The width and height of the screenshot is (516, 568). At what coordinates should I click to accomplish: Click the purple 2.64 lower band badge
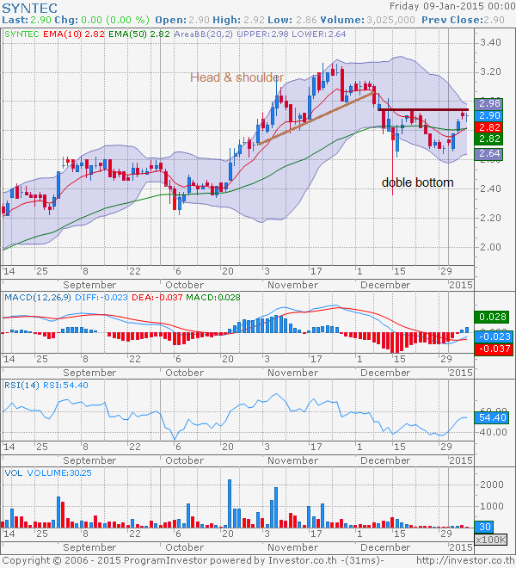(488, 153)
